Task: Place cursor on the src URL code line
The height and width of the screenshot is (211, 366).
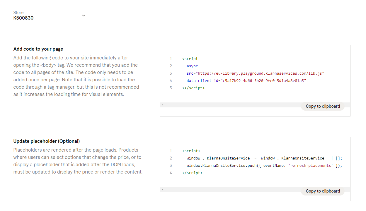Action: 255,73
